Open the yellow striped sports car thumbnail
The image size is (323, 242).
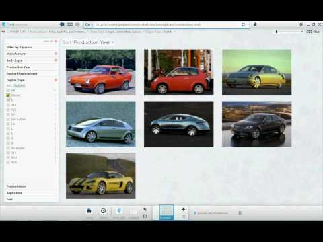(101, 176)
